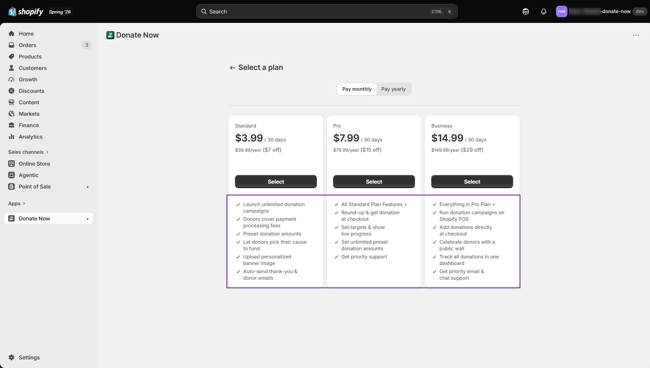Expand the Sales channels section
Screen dimensions: 650x368
click(28, 152)
